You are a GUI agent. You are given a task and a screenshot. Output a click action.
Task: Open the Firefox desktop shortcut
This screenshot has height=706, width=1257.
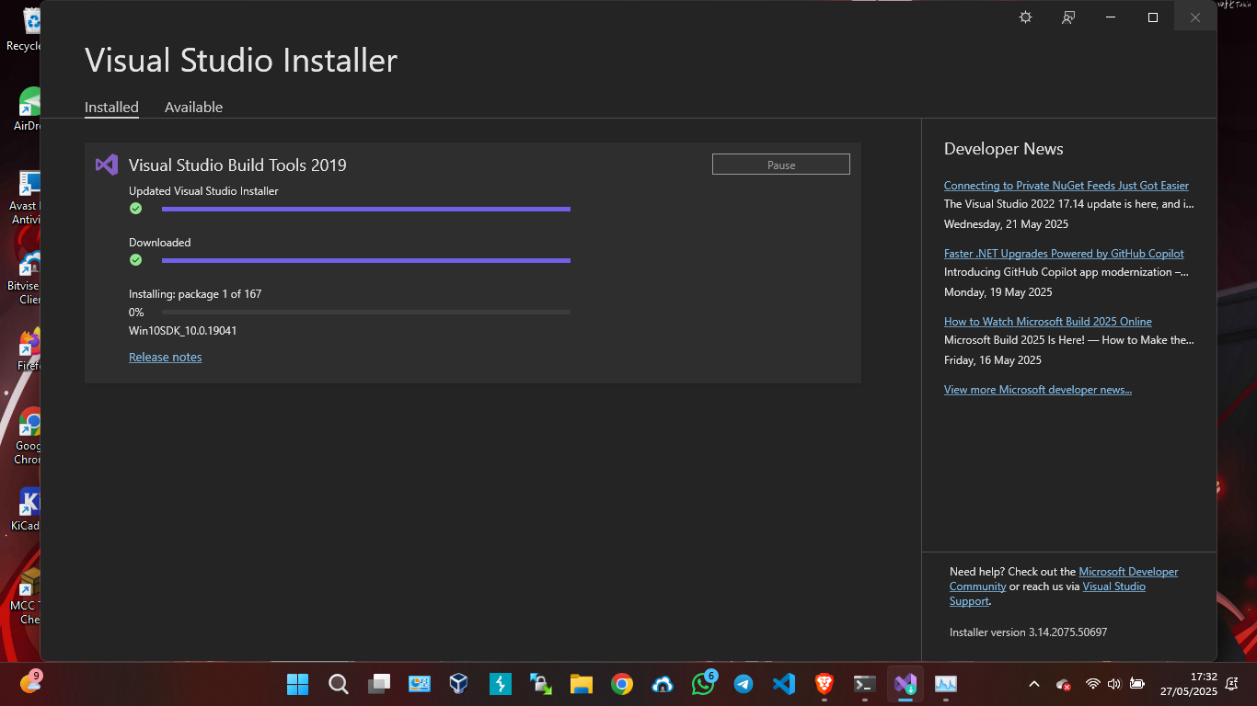tap(29, 349)
